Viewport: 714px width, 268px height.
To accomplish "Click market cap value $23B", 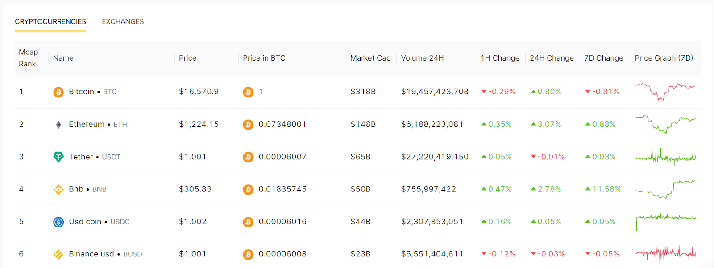I will 361,254.
